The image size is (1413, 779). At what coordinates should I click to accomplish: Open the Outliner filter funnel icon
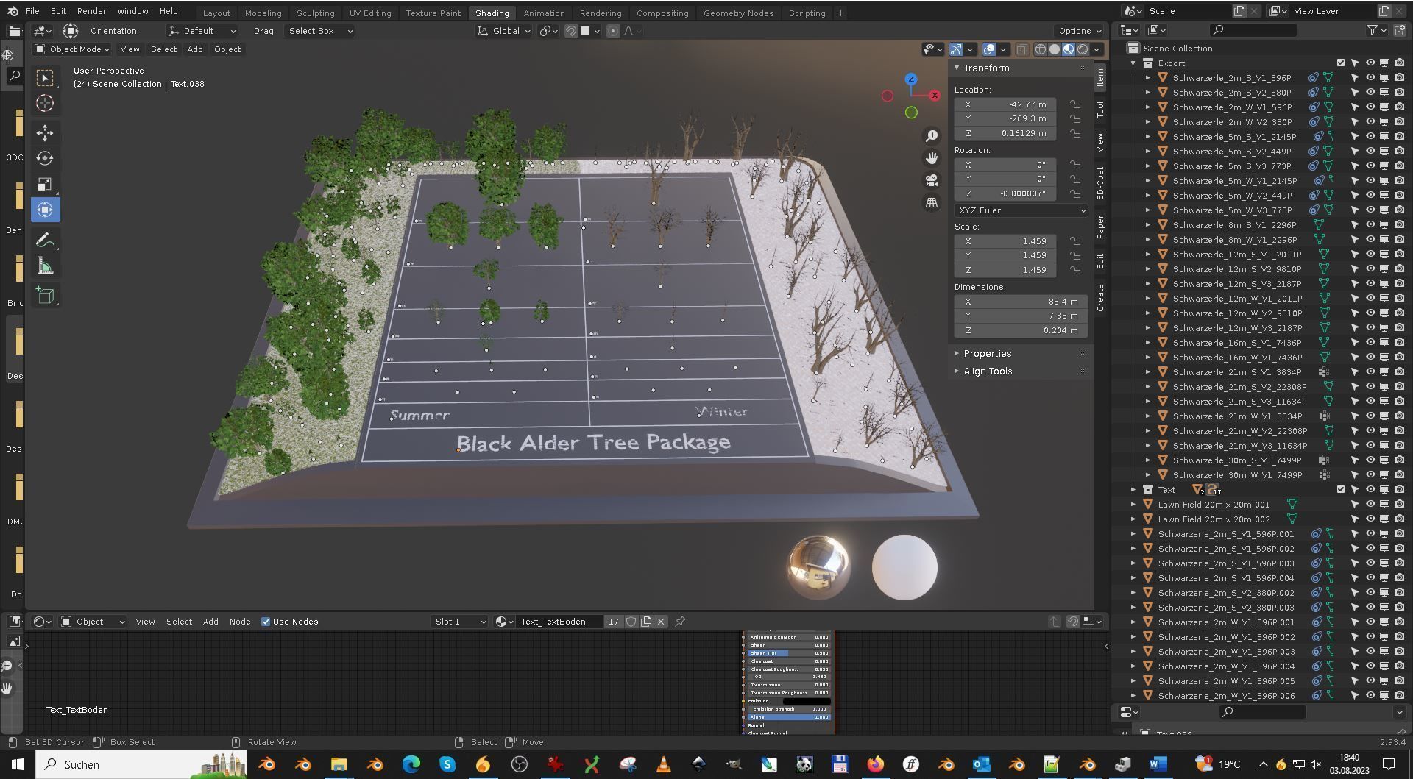coord(1373,30)
